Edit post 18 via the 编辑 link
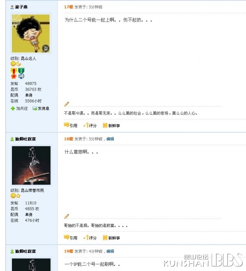Screen dimensions: 246x271 [110, 139]
